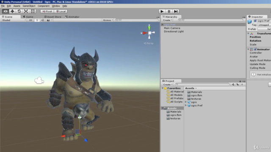Open the Edit menu

pos(9,6)
